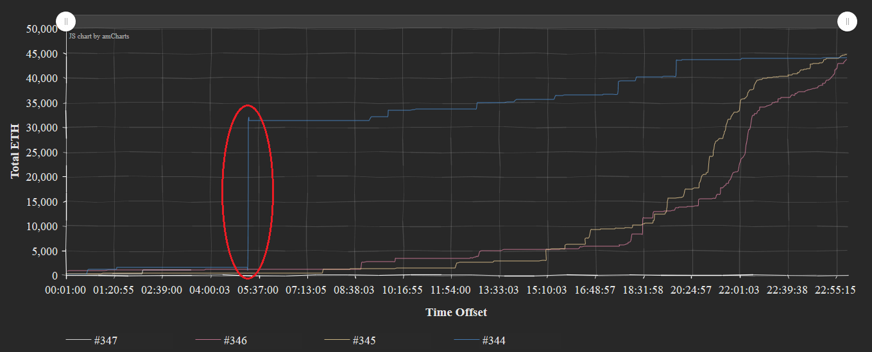Toggle the #347 series legend label
This screenshot has height=352, width=872.
point(105,340)
